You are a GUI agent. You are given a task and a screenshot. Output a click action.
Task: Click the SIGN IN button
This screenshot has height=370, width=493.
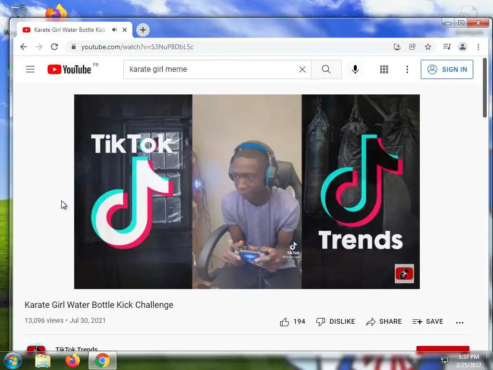coord(447,69)
